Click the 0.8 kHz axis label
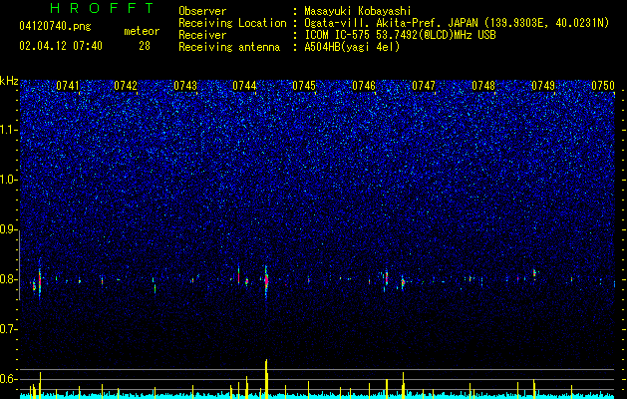The height and width of the screenshot is (399, 627). pyautogui.click(x=8, y=279)
